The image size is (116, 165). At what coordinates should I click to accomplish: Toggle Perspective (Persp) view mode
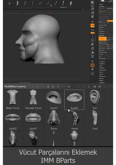coord(93,17)
